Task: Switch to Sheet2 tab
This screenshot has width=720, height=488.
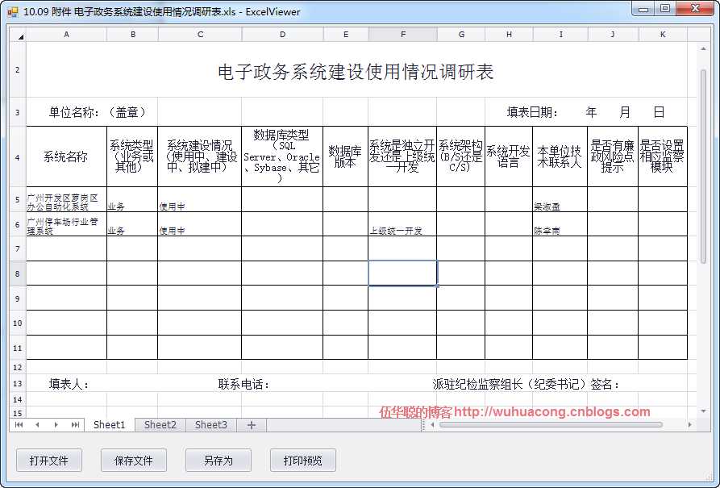Action: coord(160,425)
